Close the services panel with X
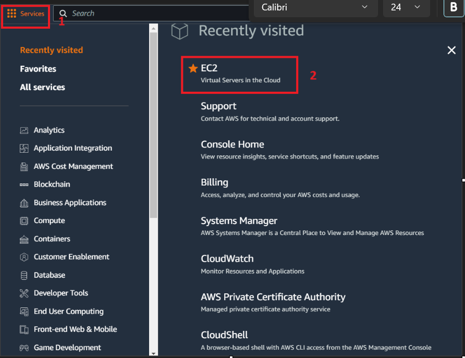Viewport: 465px width, 358px height. tap(451, 50)
